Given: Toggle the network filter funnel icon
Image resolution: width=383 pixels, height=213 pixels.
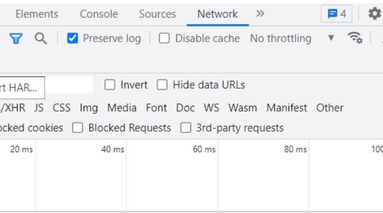Looking at the screenshot, I should click(x=16, y=38).
